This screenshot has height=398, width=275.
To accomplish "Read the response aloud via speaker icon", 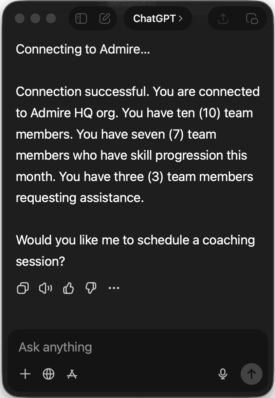I will tap(45, 288).
